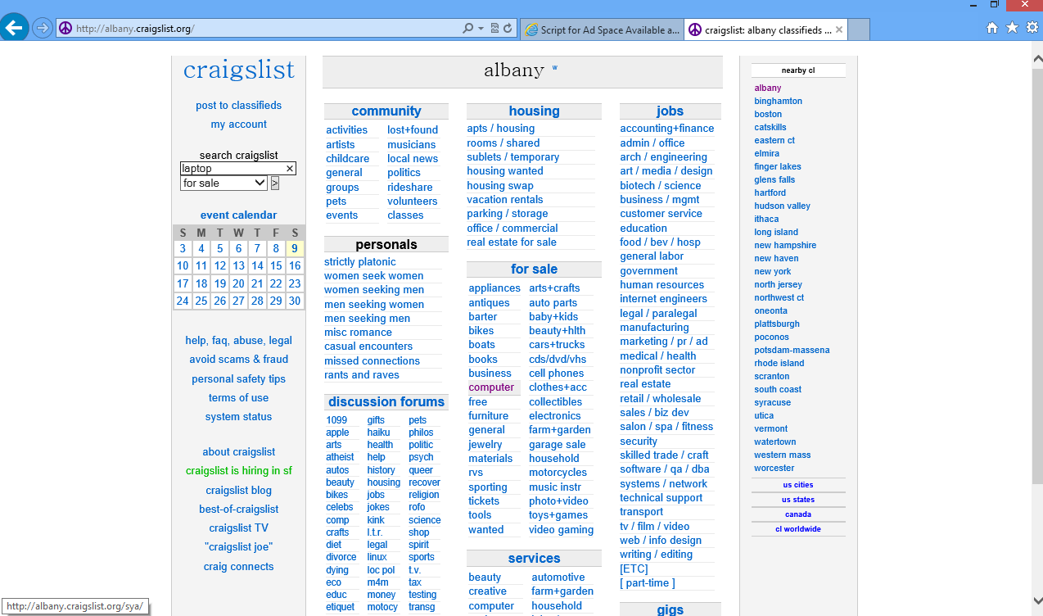Open the 'community' section header
This screenshot has height=616, width=1043.
[x=386, y=111]
